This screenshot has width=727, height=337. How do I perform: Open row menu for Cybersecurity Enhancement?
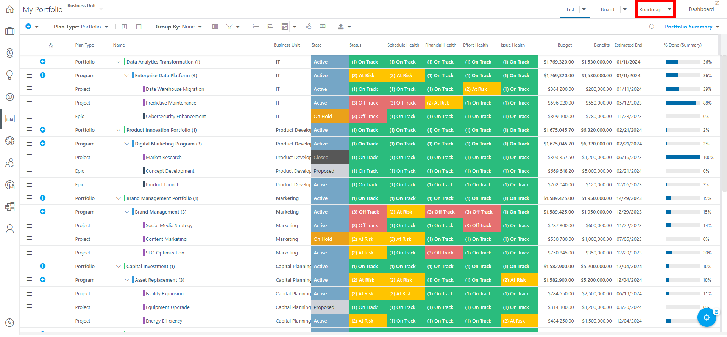(x=29, y=116)
